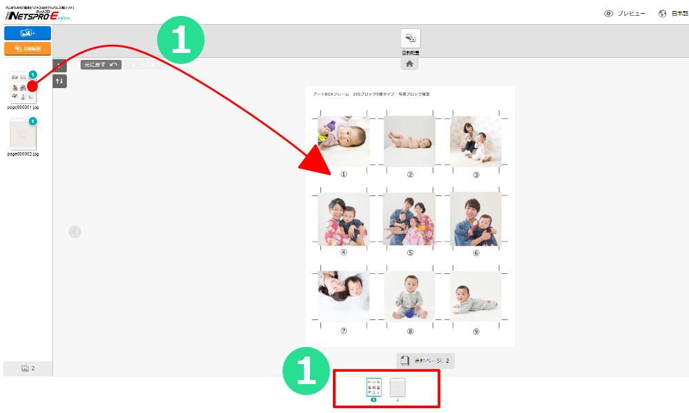Toggle the sort order up-down arrows icon
The width and height of the screenshot is (689, 413).
click(x=60, y=81)
